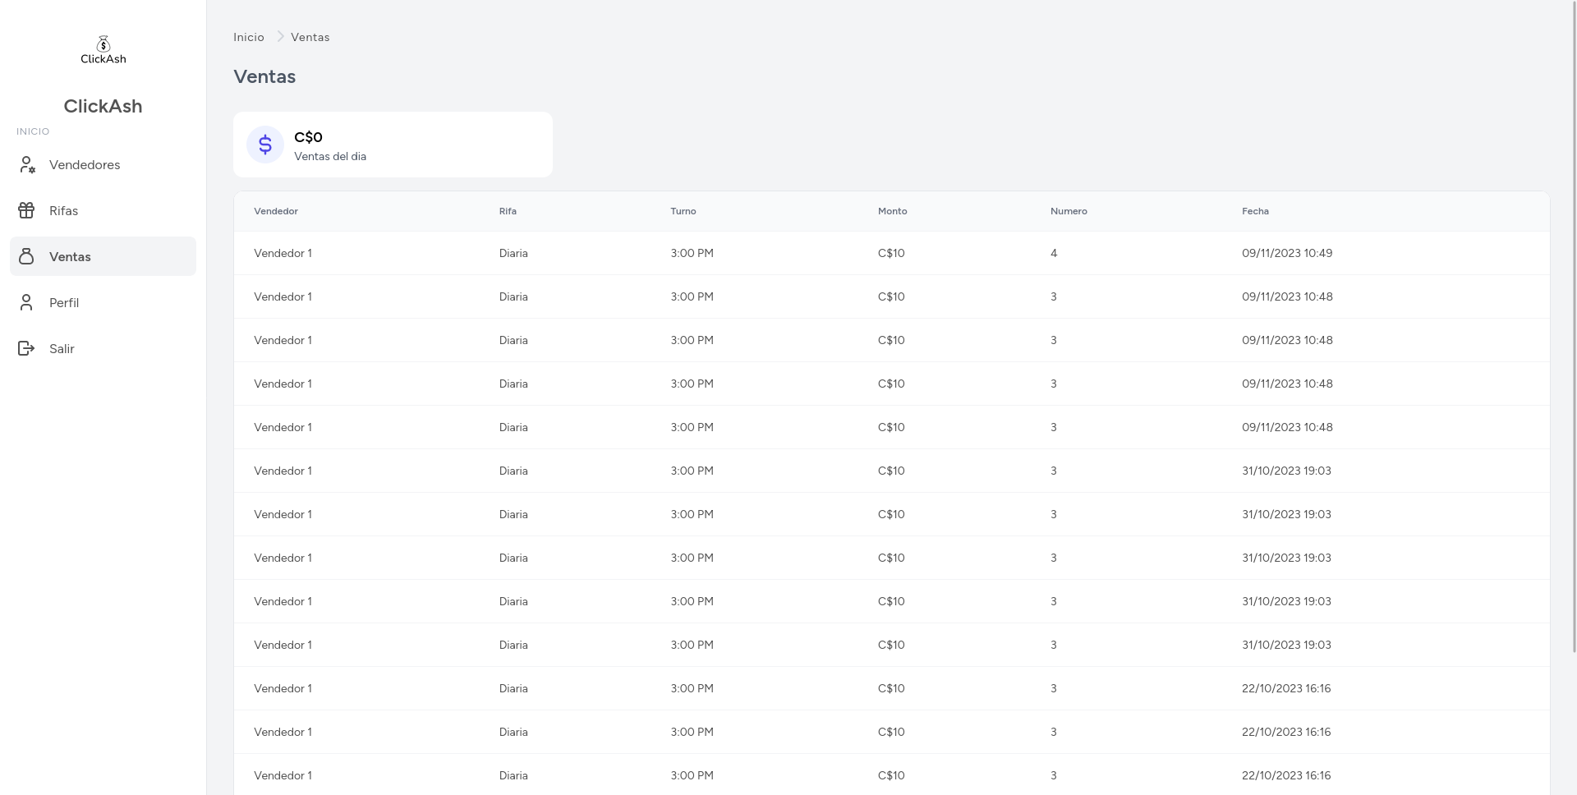This screenshot has height=795, width=1577.
Task: Click the breadcrumb chevron separator
Action: (279, 37)
